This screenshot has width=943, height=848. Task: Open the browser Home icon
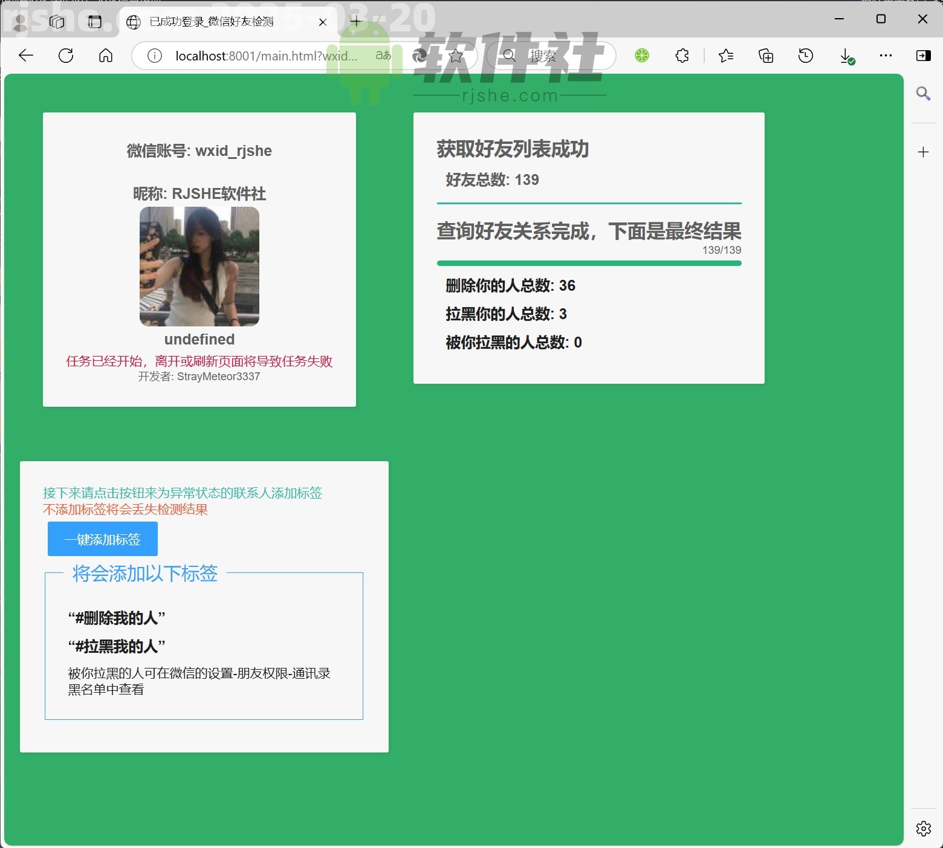[x=105, y=56]
